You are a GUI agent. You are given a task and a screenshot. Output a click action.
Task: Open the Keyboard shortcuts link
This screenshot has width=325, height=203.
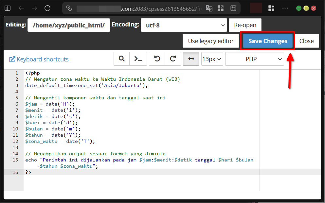39,59
